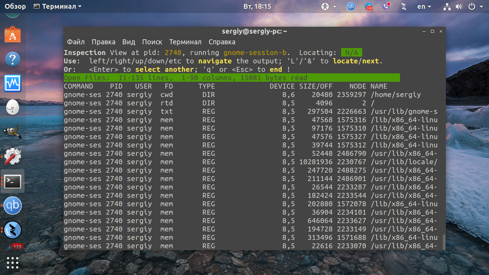Open the KDE Connect dock icon
This screenshot has width=489, height=275.
point(13,230)
